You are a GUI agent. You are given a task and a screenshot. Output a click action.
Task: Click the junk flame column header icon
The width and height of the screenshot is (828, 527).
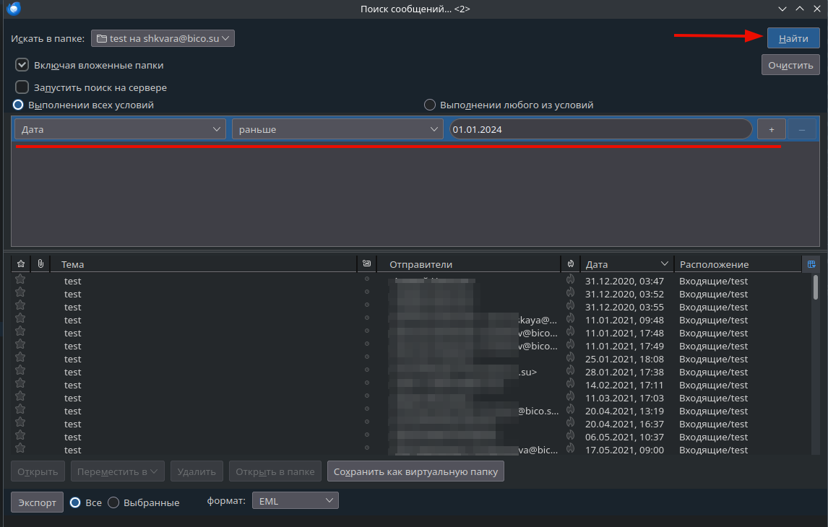tap(570, 263)
